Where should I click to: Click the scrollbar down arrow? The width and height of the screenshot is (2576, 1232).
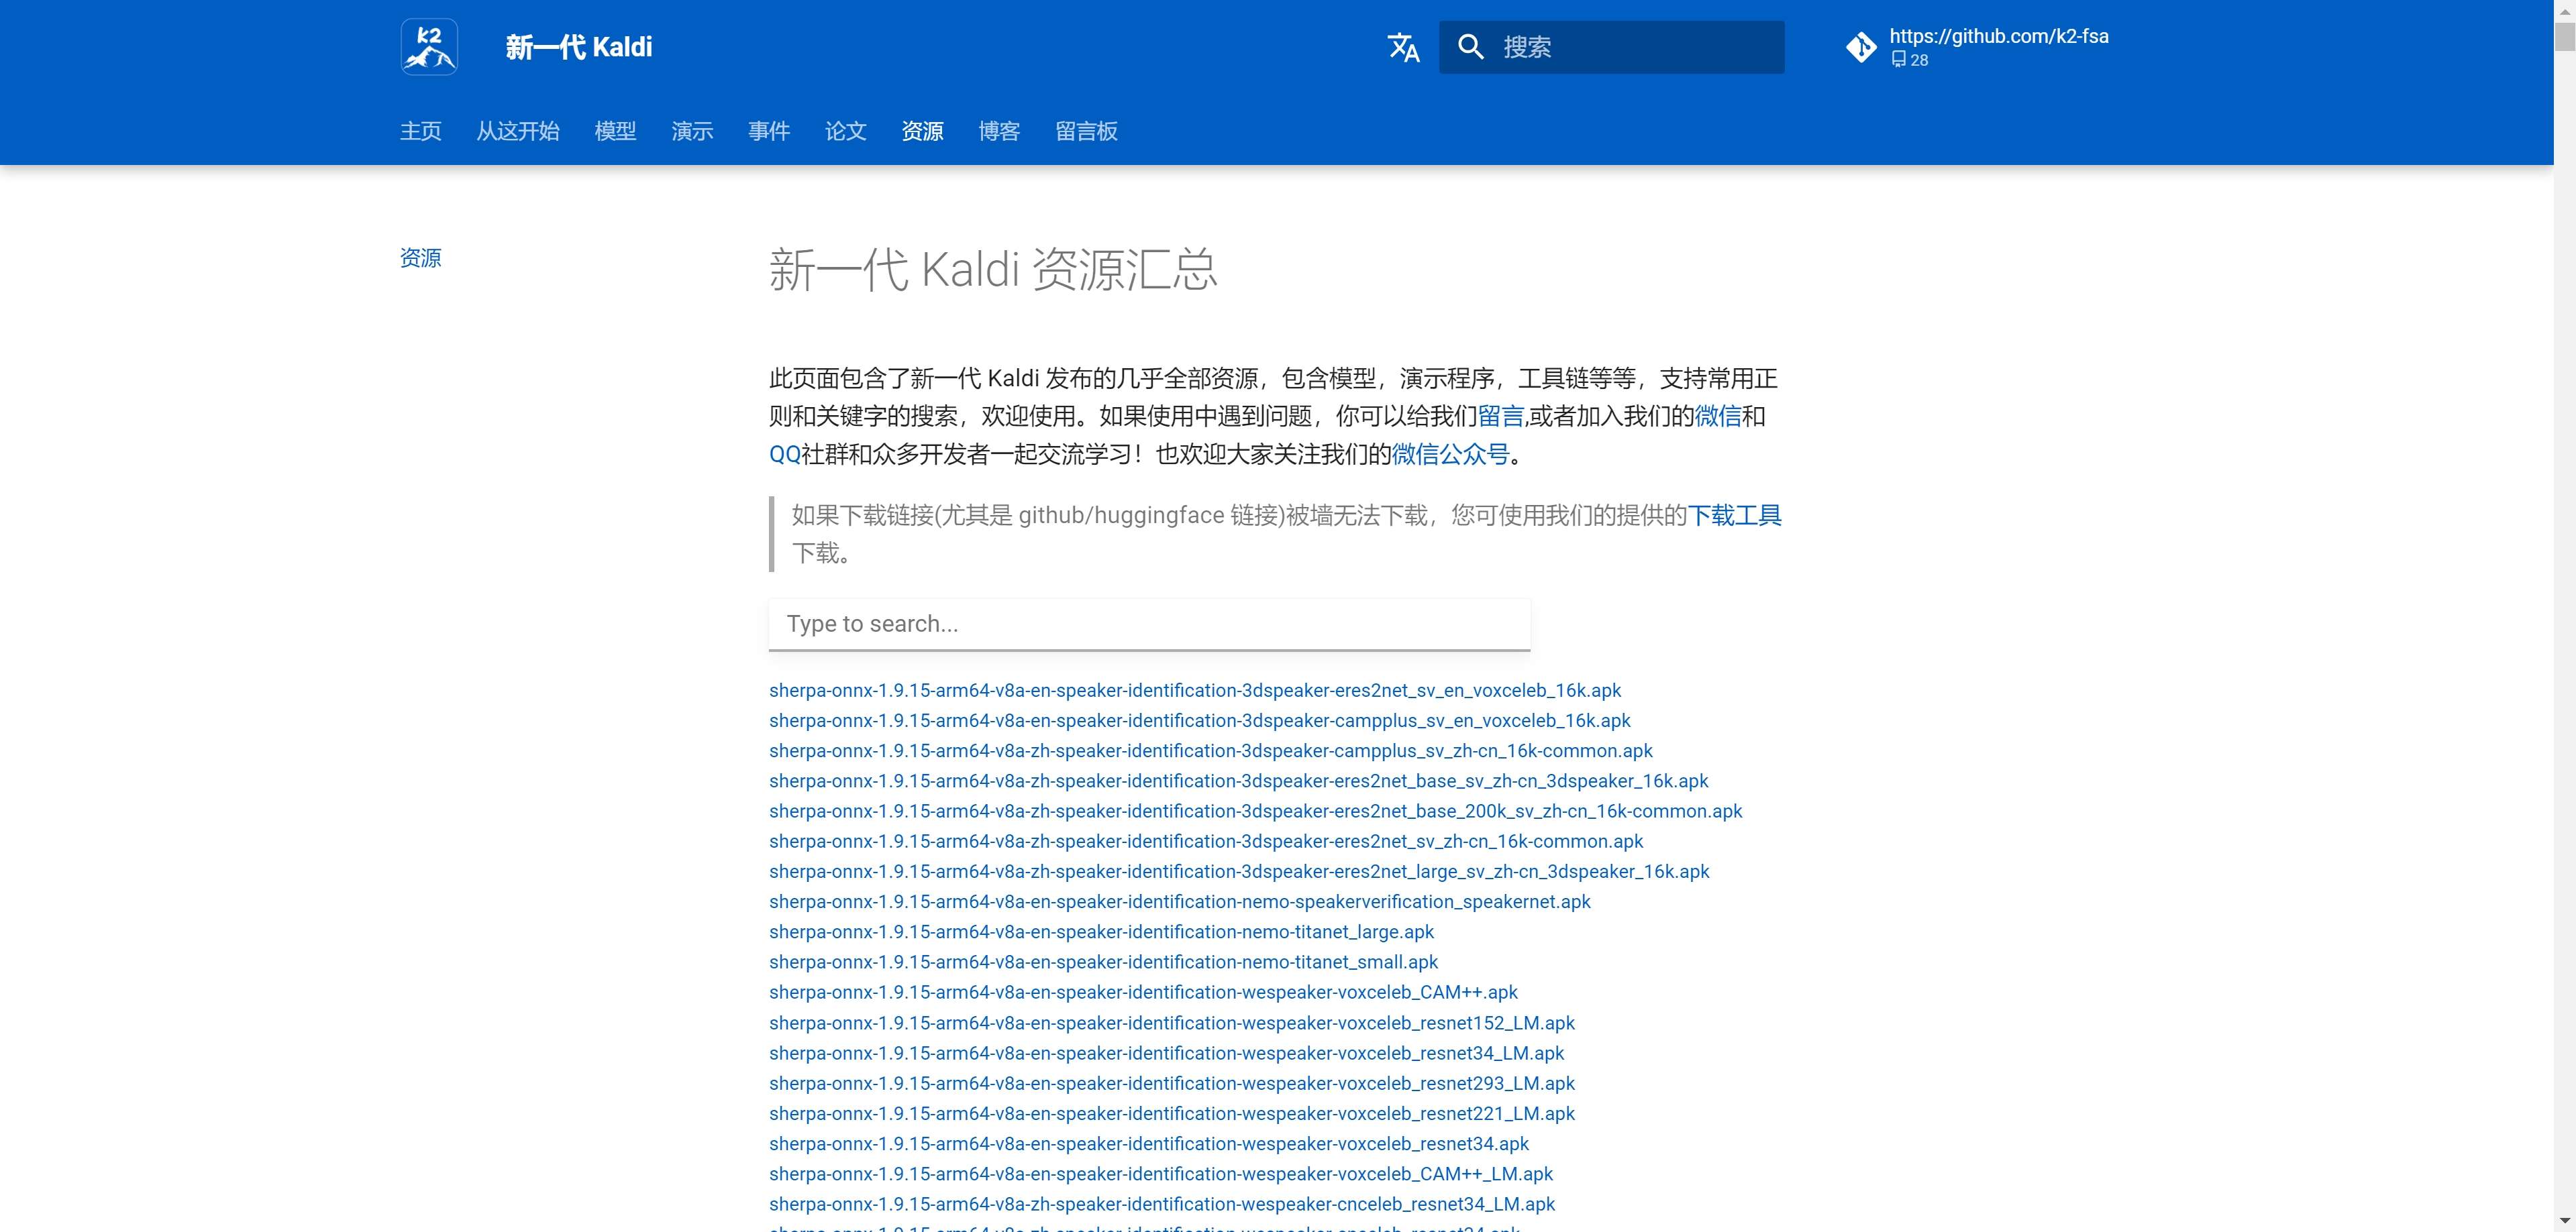point(2564,1221)
